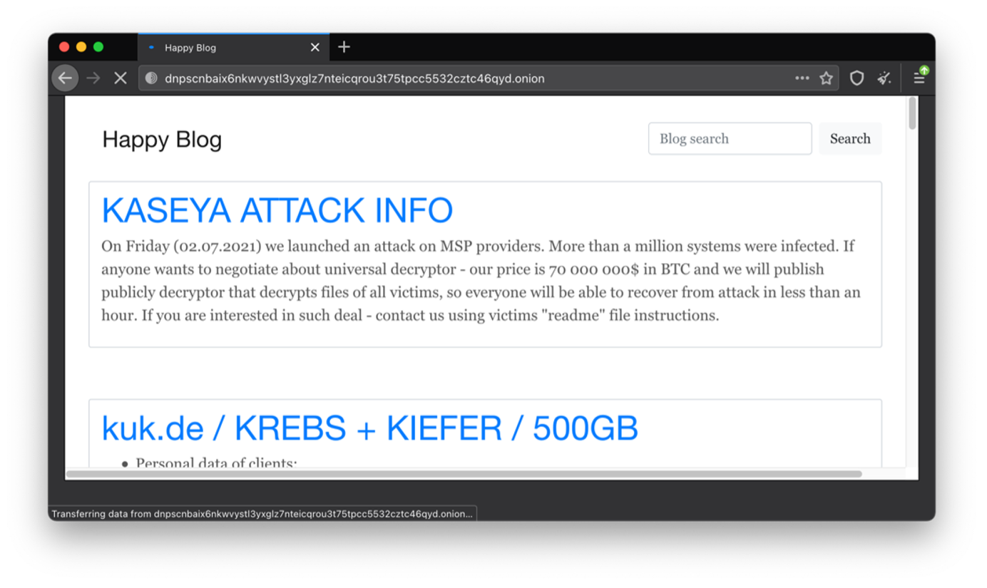The height and width of the screenshot is (588, 987).
Task: Stop loading the page with the X button
Action: 121,78
